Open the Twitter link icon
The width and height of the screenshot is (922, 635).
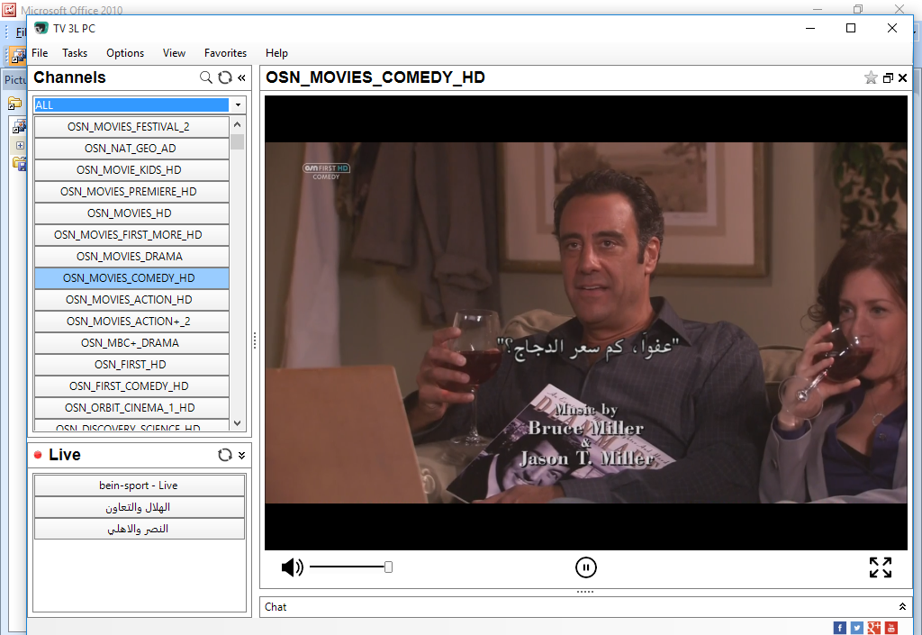tap(857, 628)
